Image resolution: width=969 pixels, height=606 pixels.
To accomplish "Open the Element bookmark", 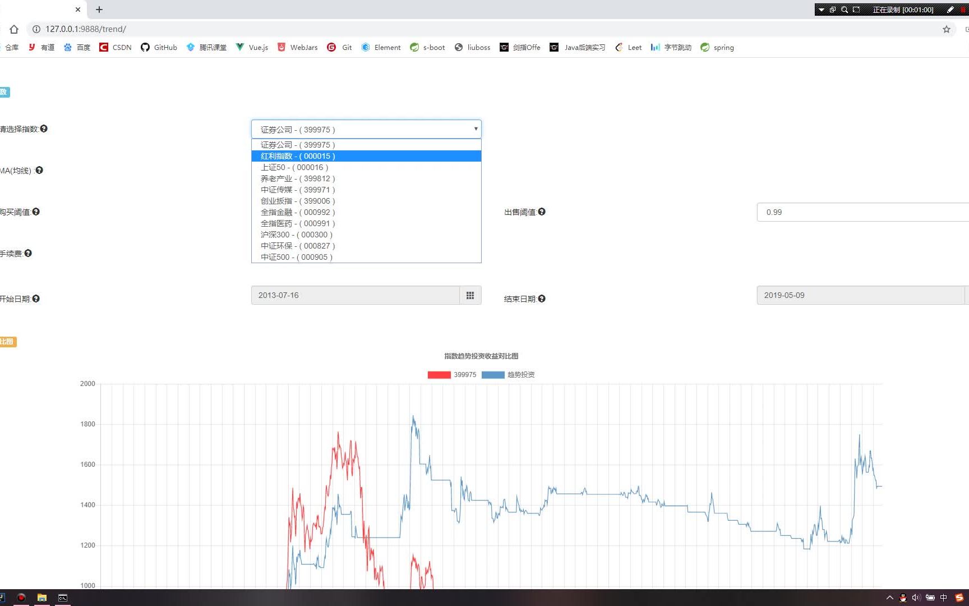I will pyautogui.click(x=381, y=48).
